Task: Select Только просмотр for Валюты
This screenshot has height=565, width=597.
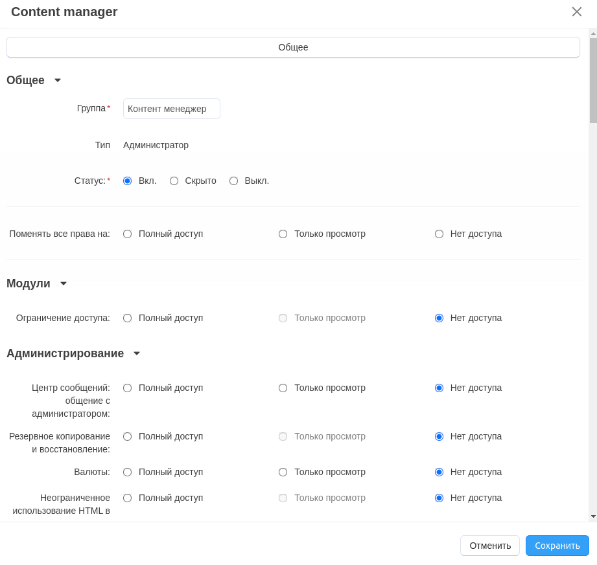Action: pyautogui.click(x=283, y=472)
